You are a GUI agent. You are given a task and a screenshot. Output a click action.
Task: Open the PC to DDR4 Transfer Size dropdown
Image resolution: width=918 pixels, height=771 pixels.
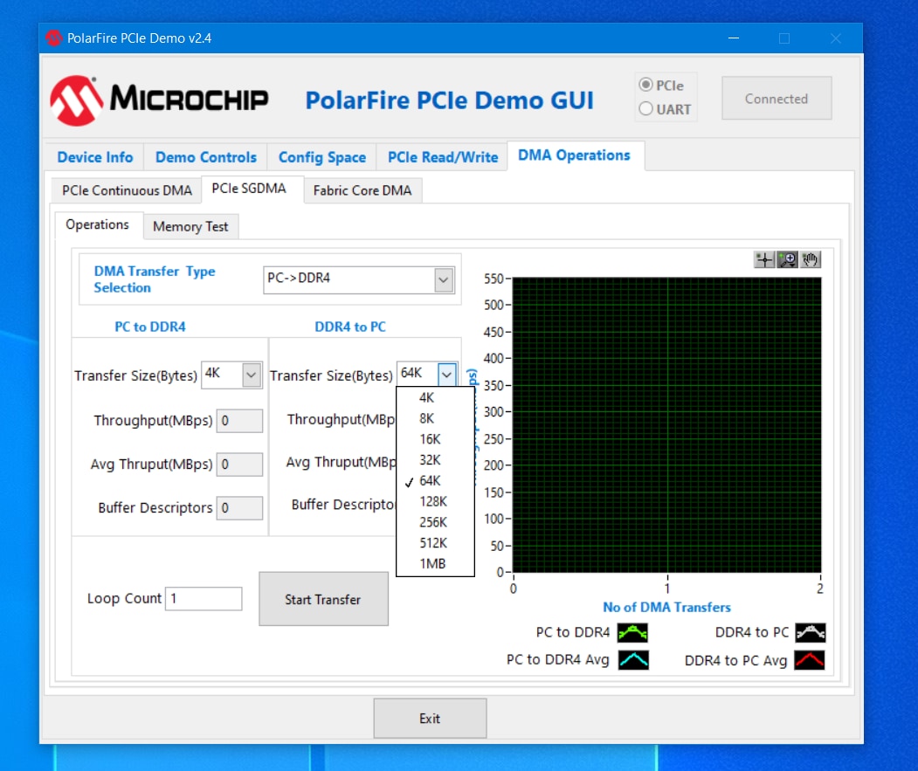(x=252, y=375)
